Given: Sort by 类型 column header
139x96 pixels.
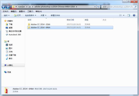Looking at the screenshot, I should (x=86, y=20).
